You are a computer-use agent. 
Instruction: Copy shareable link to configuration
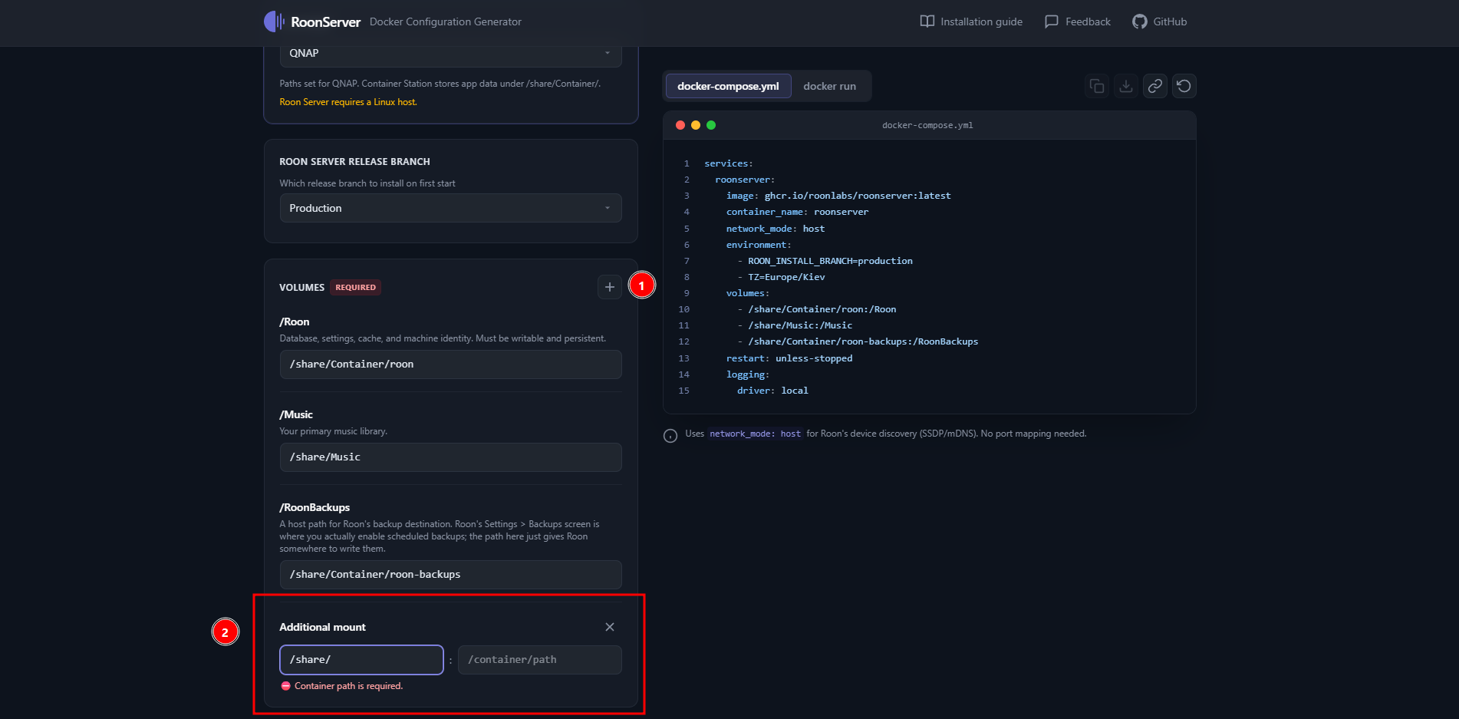pyautogui.click(x=1155, y=86)
